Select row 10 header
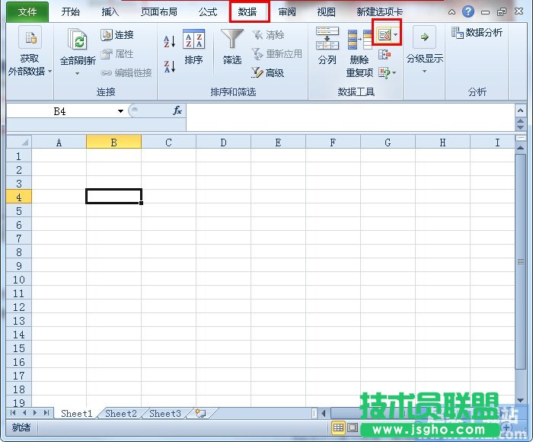This screenshot has height=442, width=533. pos(19,280)
